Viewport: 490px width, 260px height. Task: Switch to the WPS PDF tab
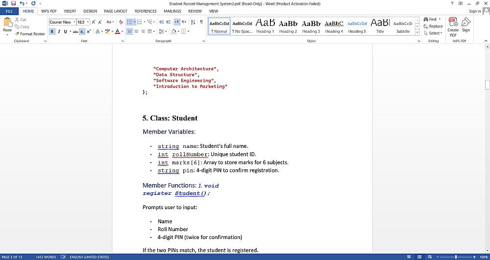(49, 11)
